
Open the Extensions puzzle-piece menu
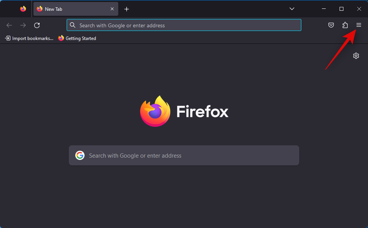tap(345, 25)
